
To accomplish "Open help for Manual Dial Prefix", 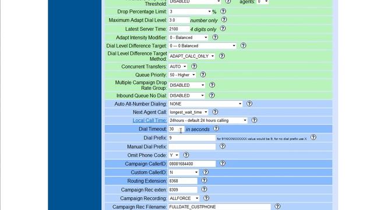I will [x=223, y=146].
